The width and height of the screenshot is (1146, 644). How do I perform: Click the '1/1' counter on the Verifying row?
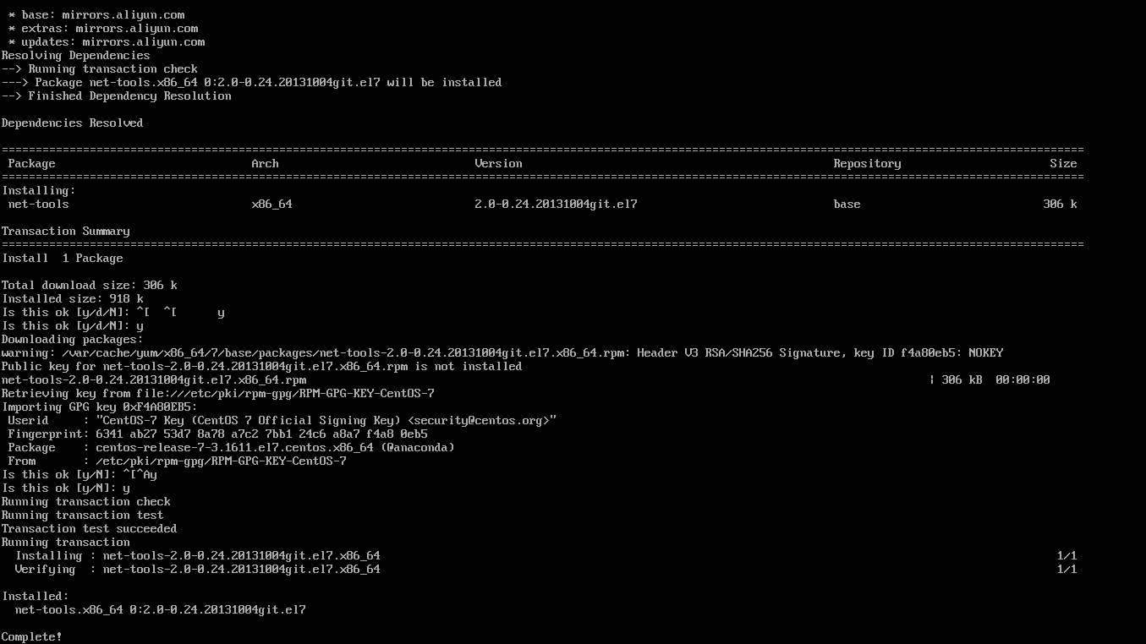[1067, 569]
